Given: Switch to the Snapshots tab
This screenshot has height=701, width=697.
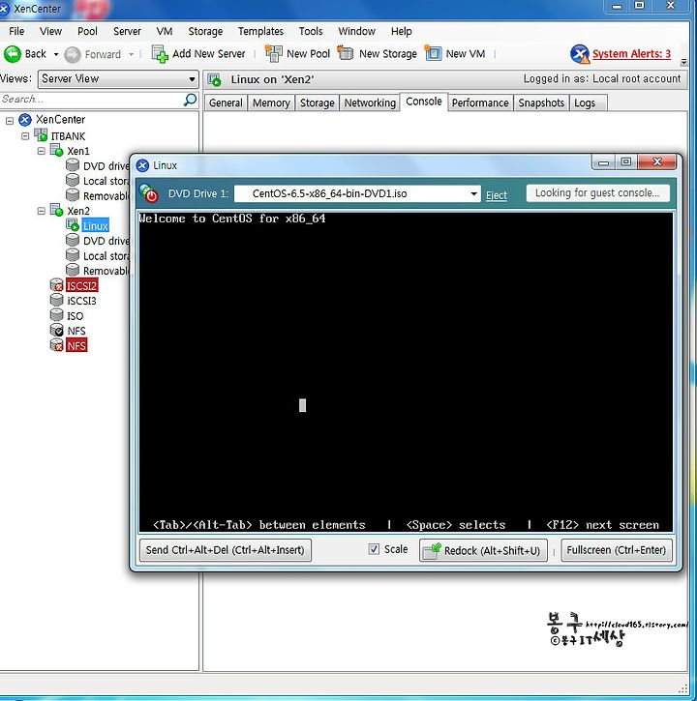Looking at the screenshot, I should pos(541,102).
